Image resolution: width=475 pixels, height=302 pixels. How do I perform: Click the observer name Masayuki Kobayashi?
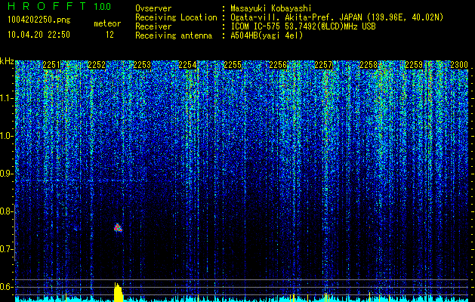pos(271,8)
